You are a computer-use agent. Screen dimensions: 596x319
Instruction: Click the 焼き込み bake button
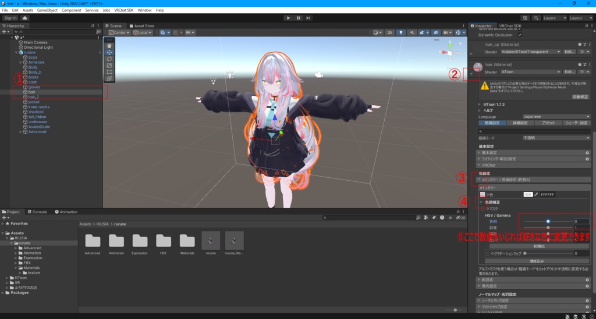[x=537, y=261]
